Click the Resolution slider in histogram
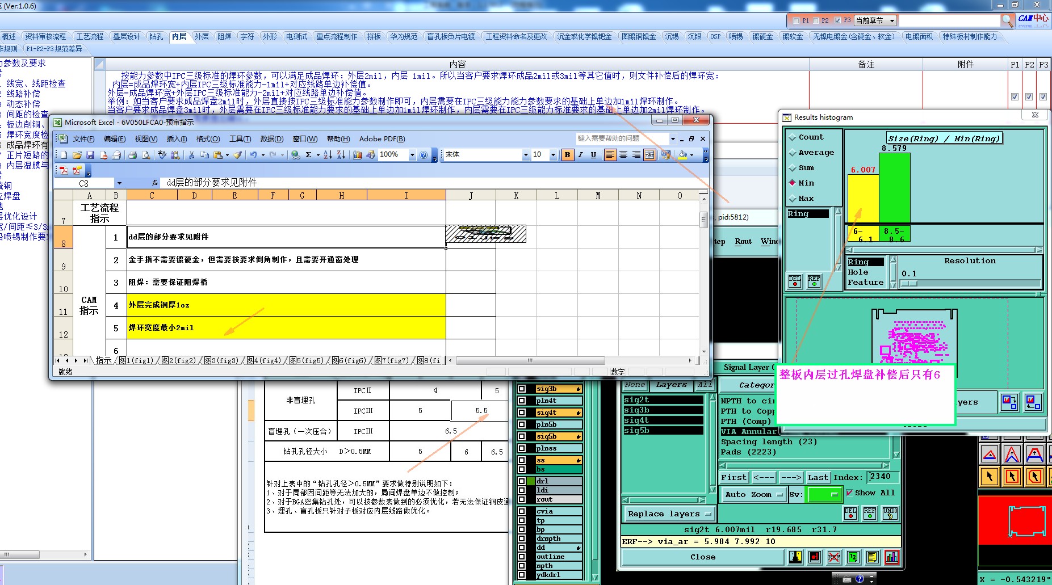 (x=970, y=283)
